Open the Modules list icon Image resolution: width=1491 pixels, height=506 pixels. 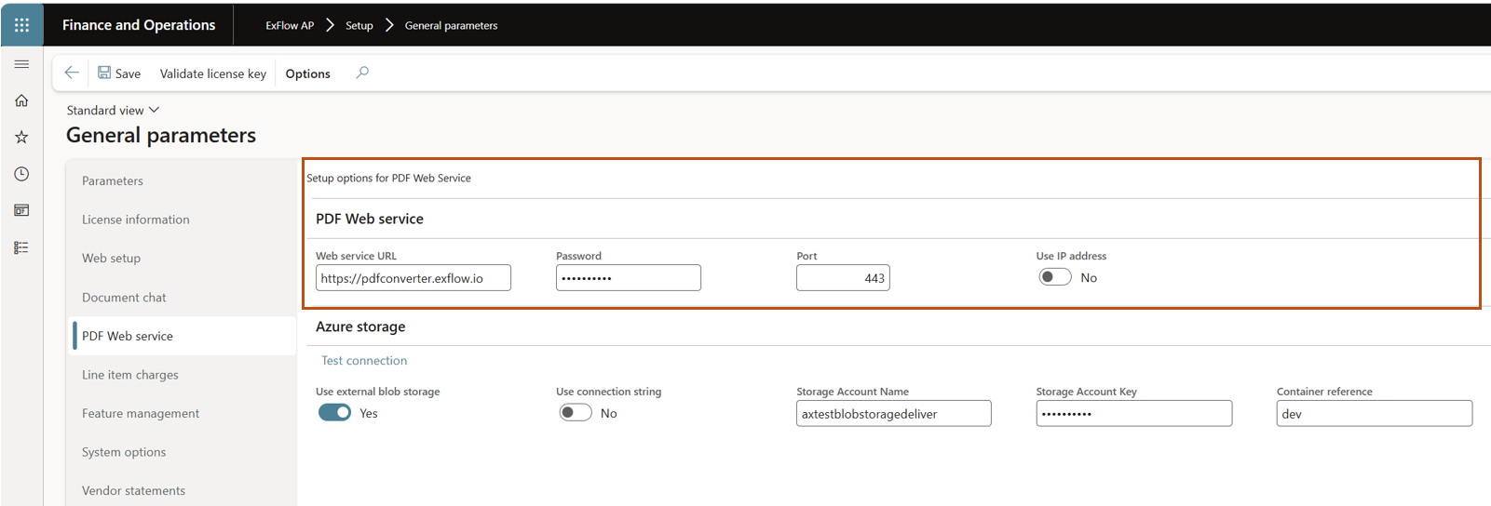[x=21, y=247]
